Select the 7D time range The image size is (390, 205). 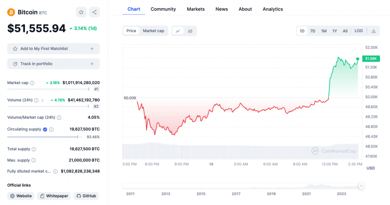point(313,31)
